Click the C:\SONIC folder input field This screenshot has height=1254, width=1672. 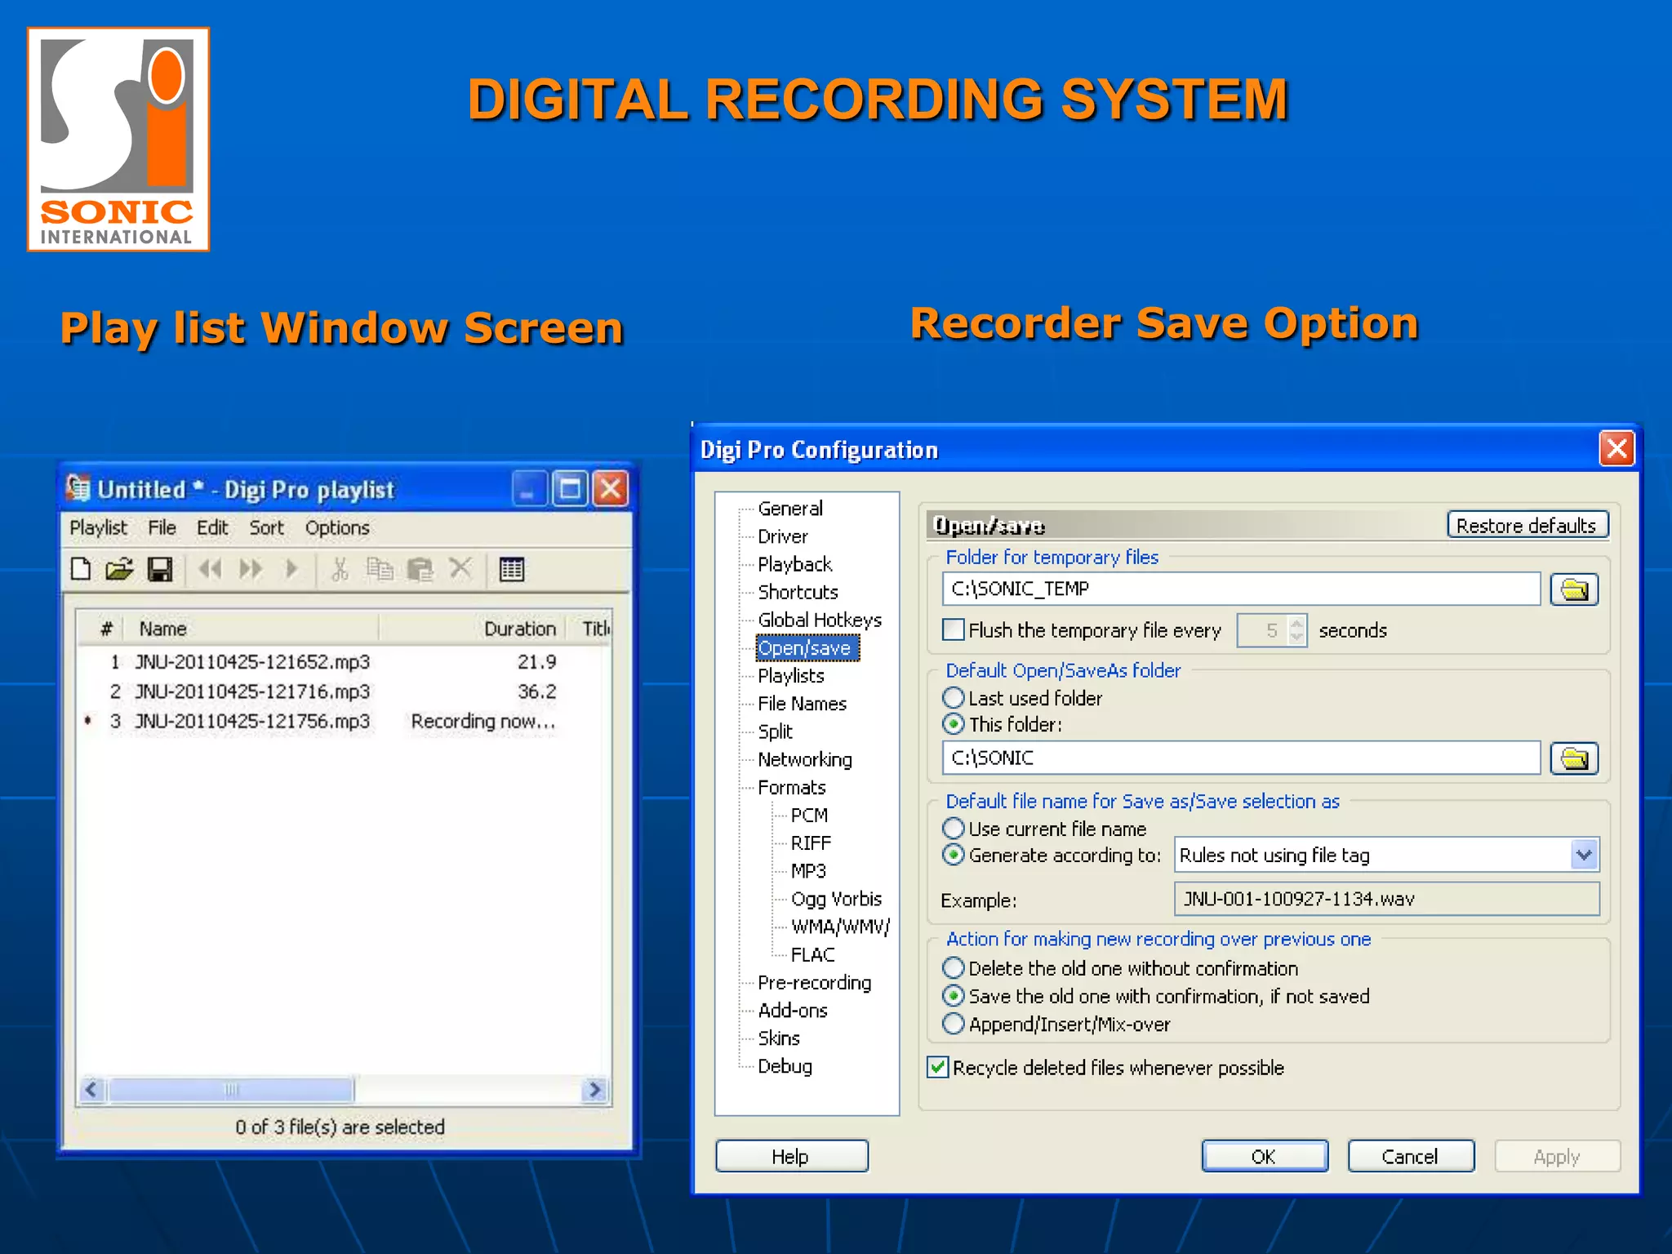point(1241,758)
